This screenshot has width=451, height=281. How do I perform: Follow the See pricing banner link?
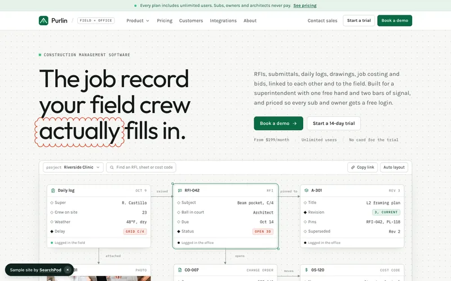[x=305, y=6]
